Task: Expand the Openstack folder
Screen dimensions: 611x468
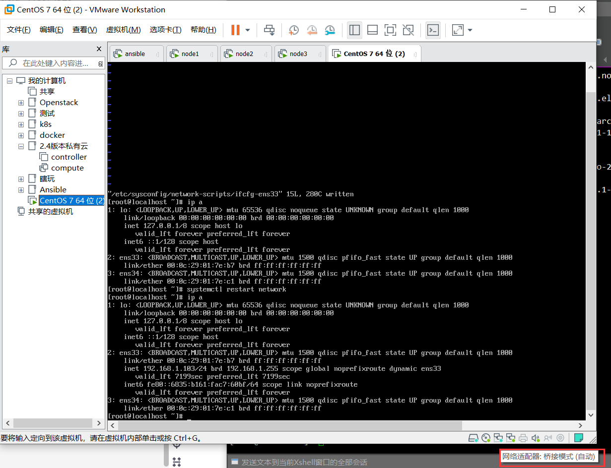Action: (x=21, y=103)
